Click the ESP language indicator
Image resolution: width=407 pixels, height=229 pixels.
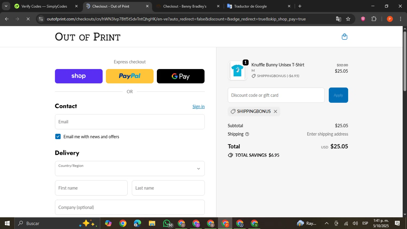(365, 223)
